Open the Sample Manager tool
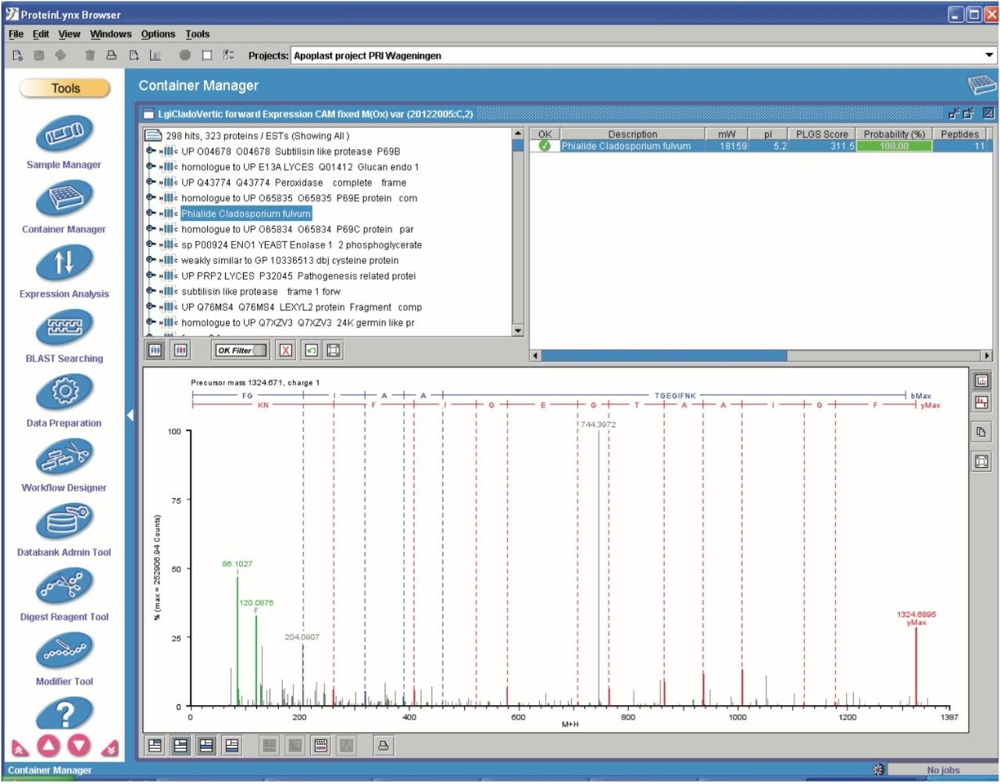 [x=64, y=135]
